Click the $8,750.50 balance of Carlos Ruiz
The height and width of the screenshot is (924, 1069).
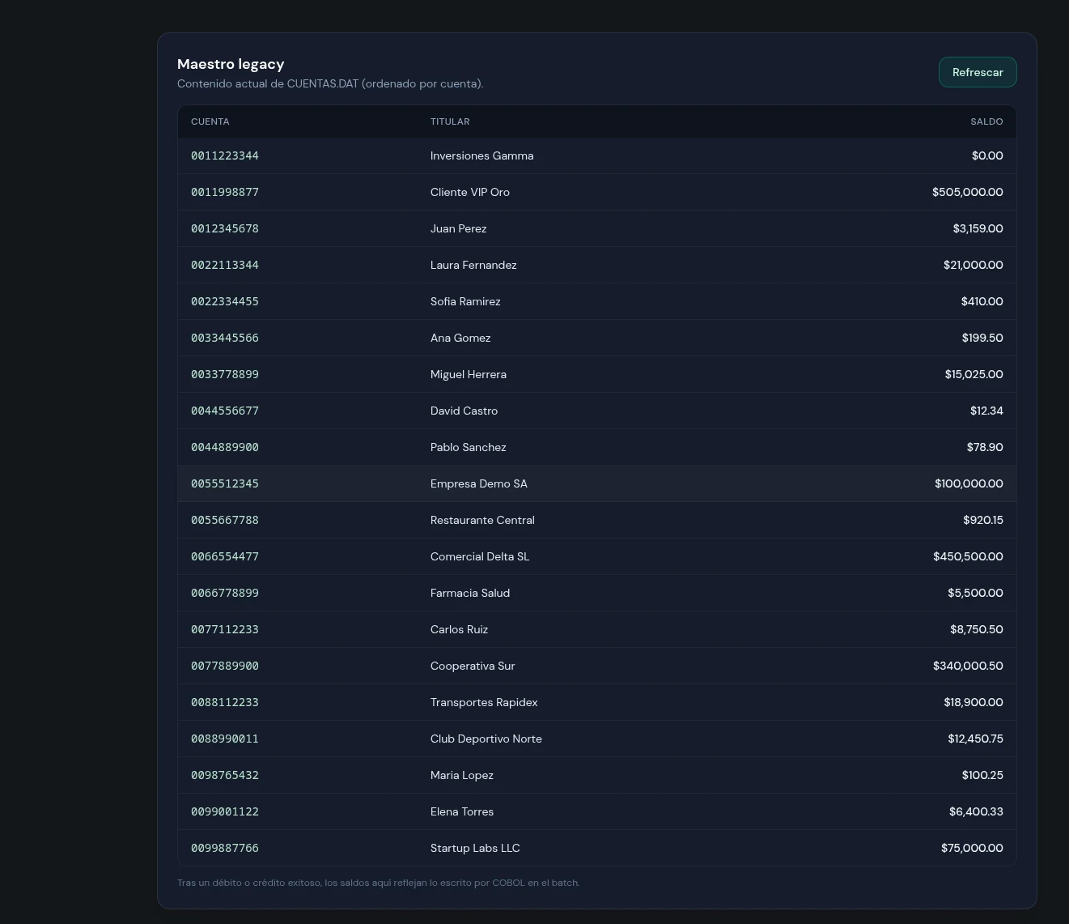pos(977,629)
